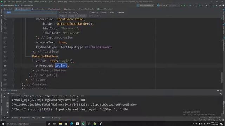
Task: Open the Layout Inspector
Action: click(215, 118)
